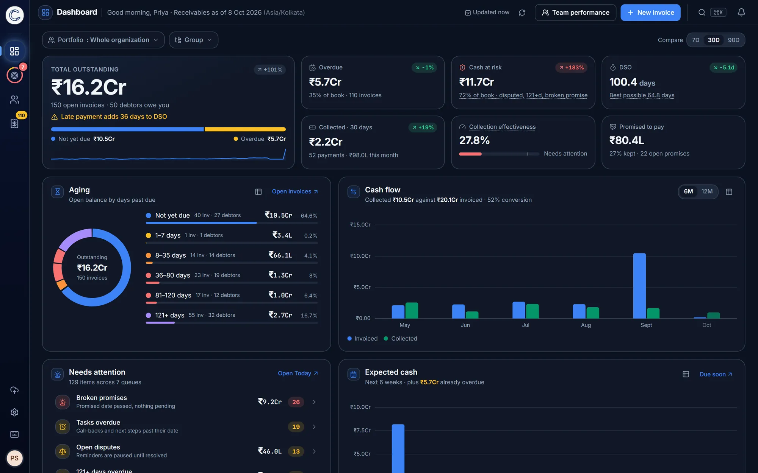
Task: Switch Cash flow to 6M
Action: coord(688,191)
